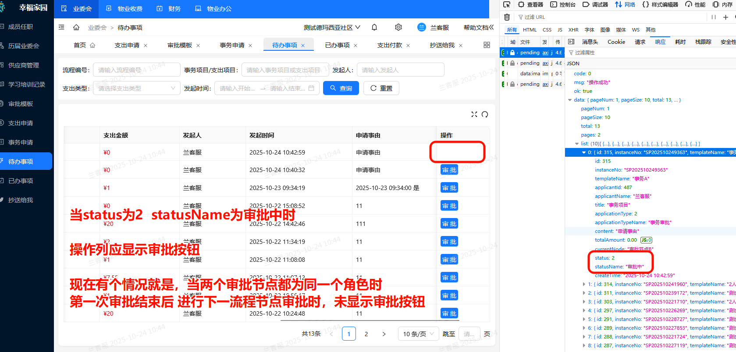The height and width of the screenshot is (352, 736).
Task: Open the 10 条/页 page size dropdown
Action: [x=418, y=334]
